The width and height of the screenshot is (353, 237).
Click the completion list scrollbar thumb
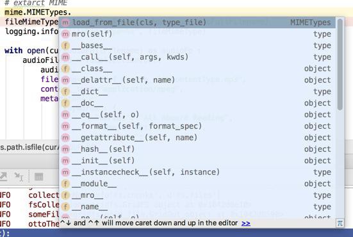340,65
